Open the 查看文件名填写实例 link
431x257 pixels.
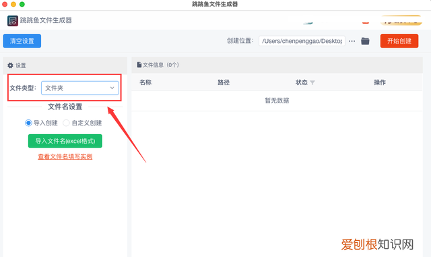click(65, 156)
